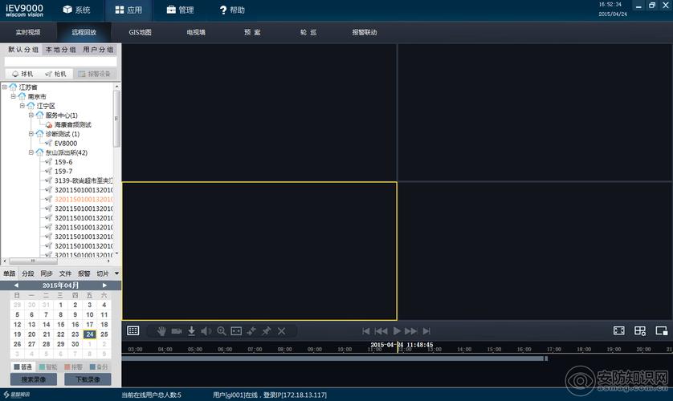673x401 pixels.
Task: Open the playback mode dropdown arrow
Action: 116,273
